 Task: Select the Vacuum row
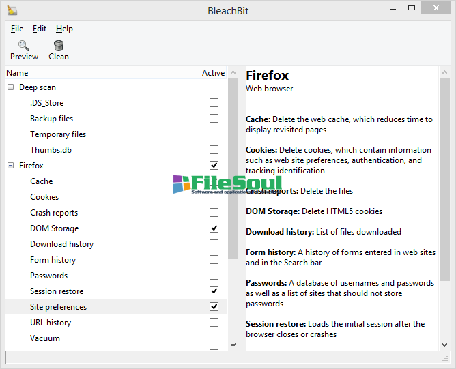(x=116, y=338)
